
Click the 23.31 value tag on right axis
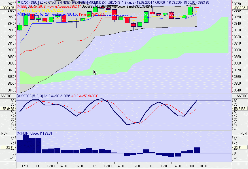pos(240,148)
